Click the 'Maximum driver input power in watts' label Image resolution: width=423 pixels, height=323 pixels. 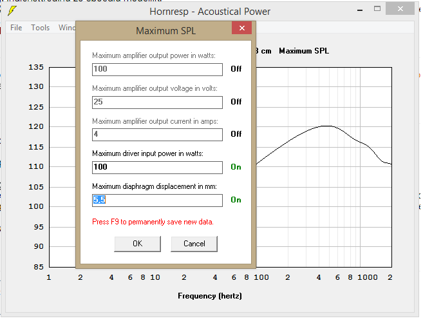(148, 153)
